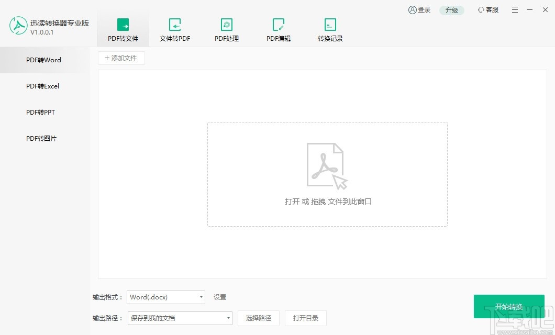
Task: Expand the 输出路径 save path dropdown
Action: coord(180,318)
